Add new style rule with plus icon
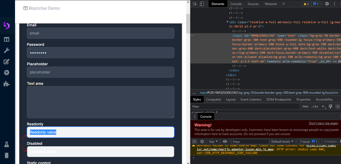Viewport: 341px width, 164px height. (x=323, y=106)
